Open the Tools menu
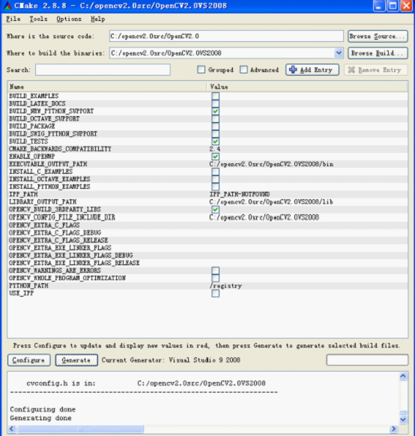 pos(38,19)
